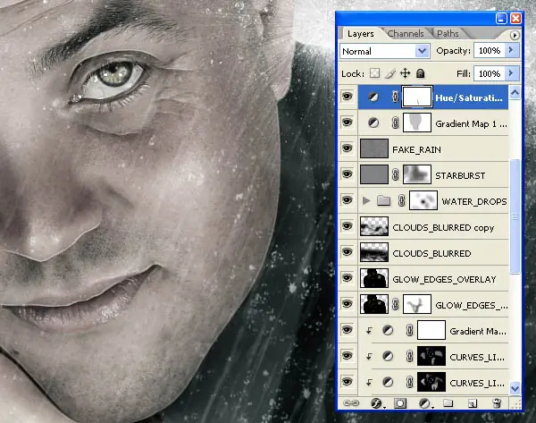The height and width of the screenshot is (423, 536).
Task: Enable lock transparent pixels
Action: [x=374, y=73]
